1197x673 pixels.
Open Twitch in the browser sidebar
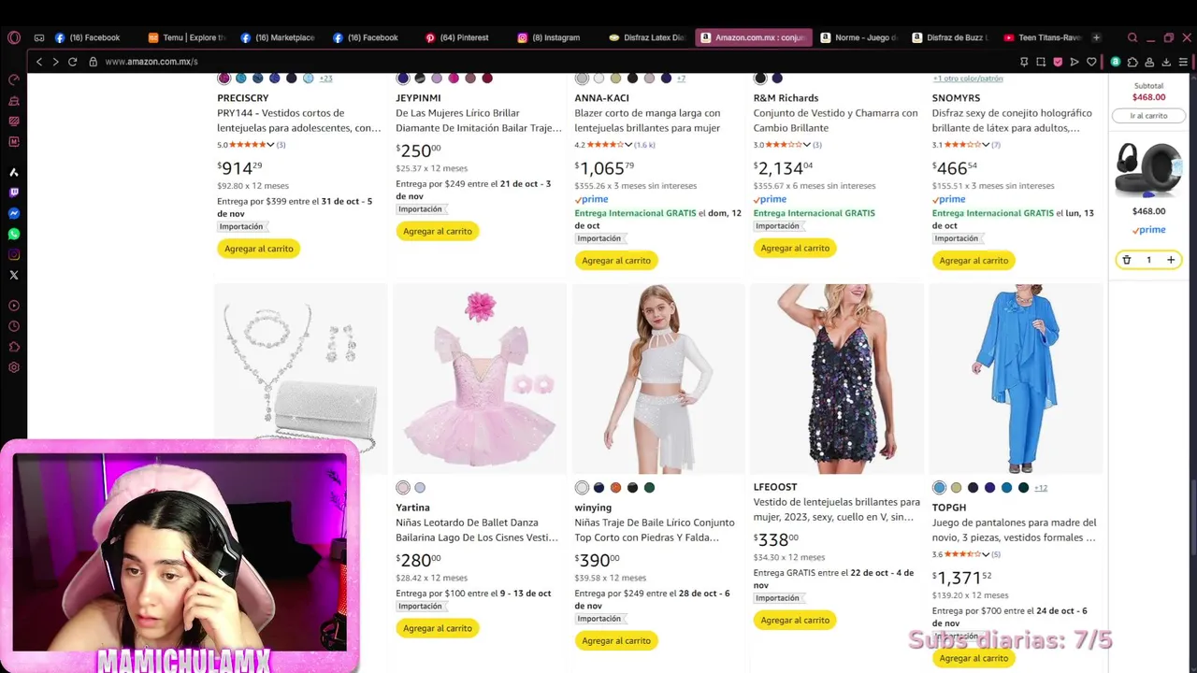[x=13, y=193]
